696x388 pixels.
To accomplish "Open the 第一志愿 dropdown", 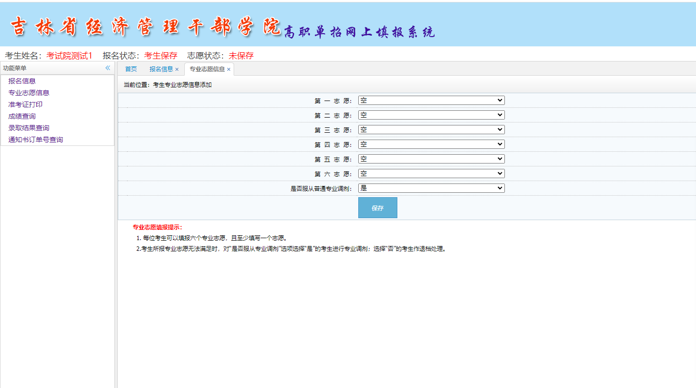I will [x=432, y=100].
